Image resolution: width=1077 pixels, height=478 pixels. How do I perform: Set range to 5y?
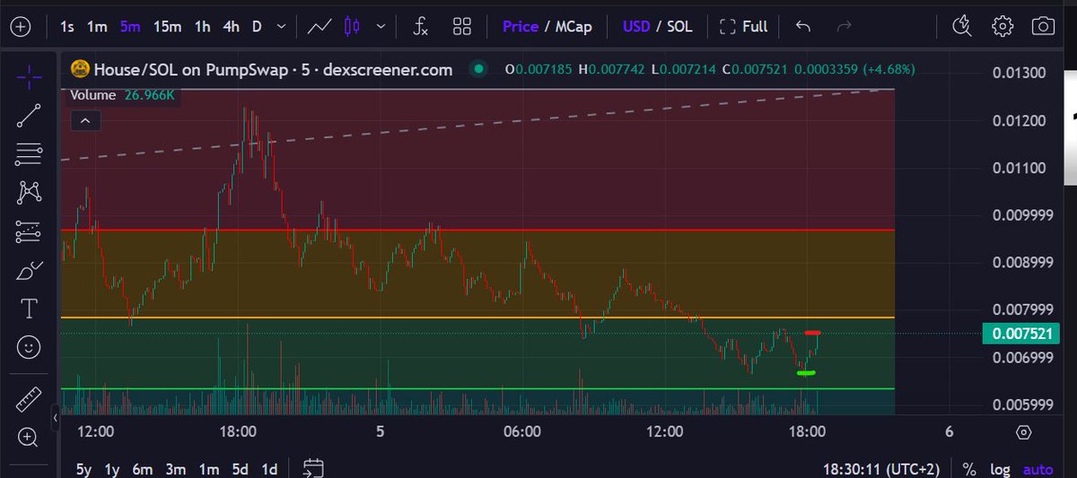click(x=83, y=468)
